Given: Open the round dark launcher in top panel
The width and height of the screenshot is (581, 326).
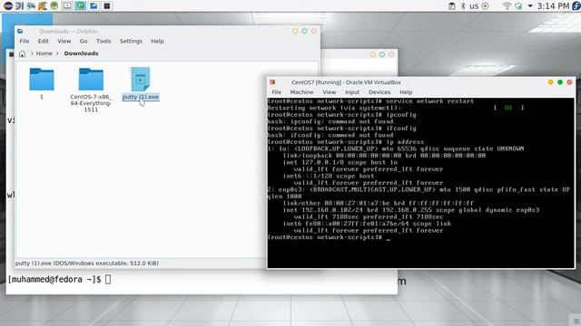Looking at the screenshot, I should tap(8, 5).
